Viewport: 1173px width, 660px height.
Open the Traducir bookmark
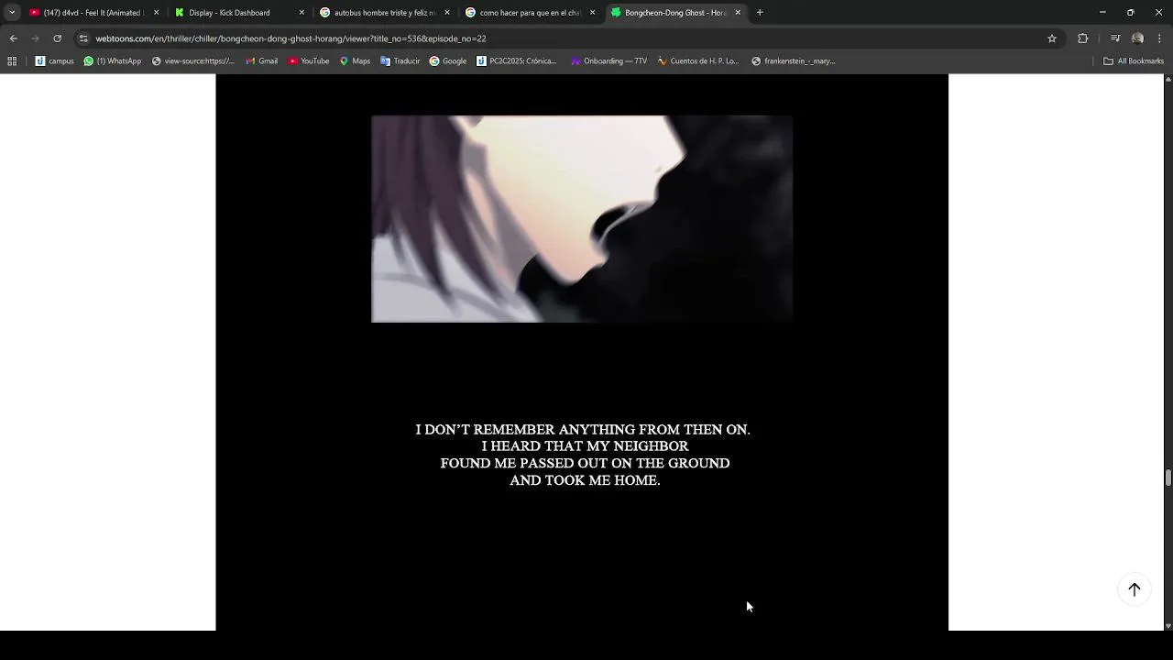[x=400, y=61]
